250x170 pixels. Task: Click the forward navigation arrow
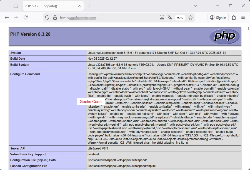coord(16,17)
